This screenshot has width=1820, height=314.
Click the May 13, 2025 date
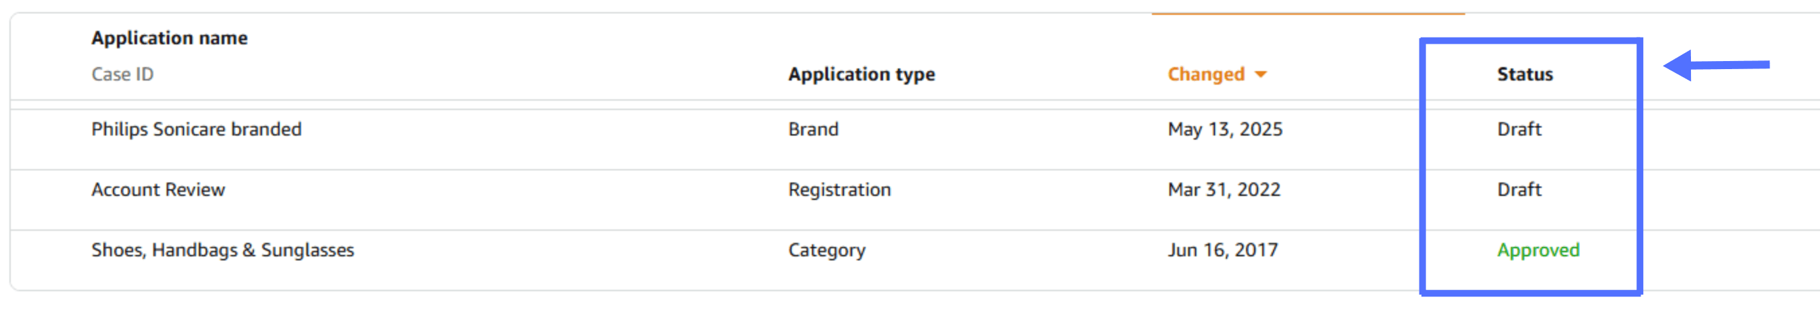(1225, 129)
